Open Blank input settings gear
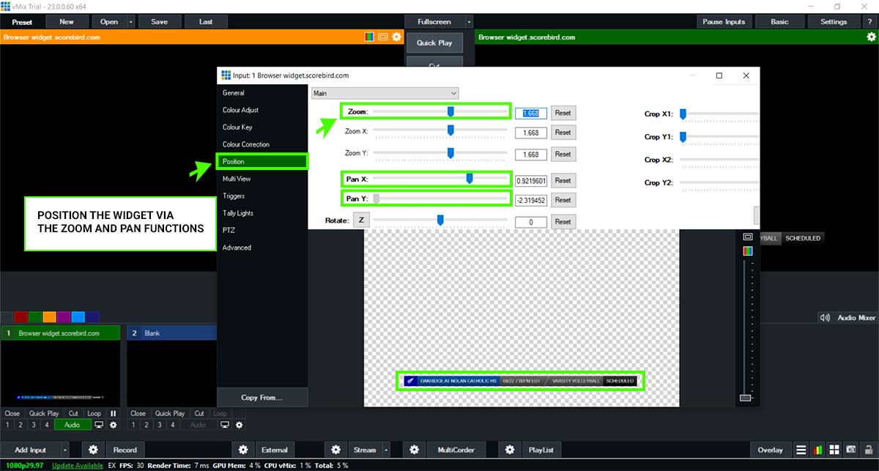Screen dimensions: 879x471 coord(238,425)
